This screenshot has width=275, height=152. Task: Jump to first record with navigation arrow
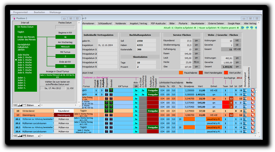[242, 27]
